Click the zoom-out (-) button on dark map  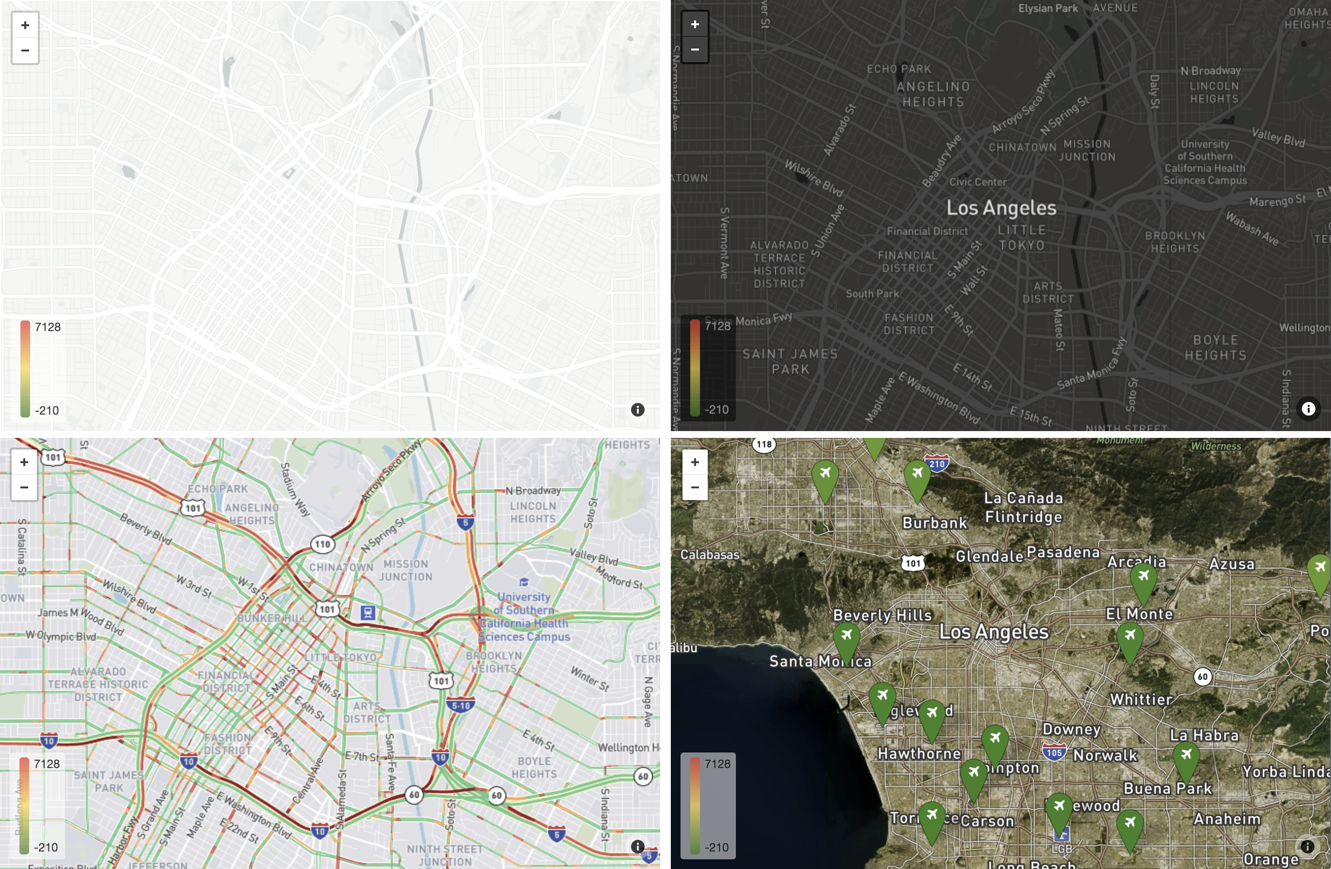(x=696, y=50)
